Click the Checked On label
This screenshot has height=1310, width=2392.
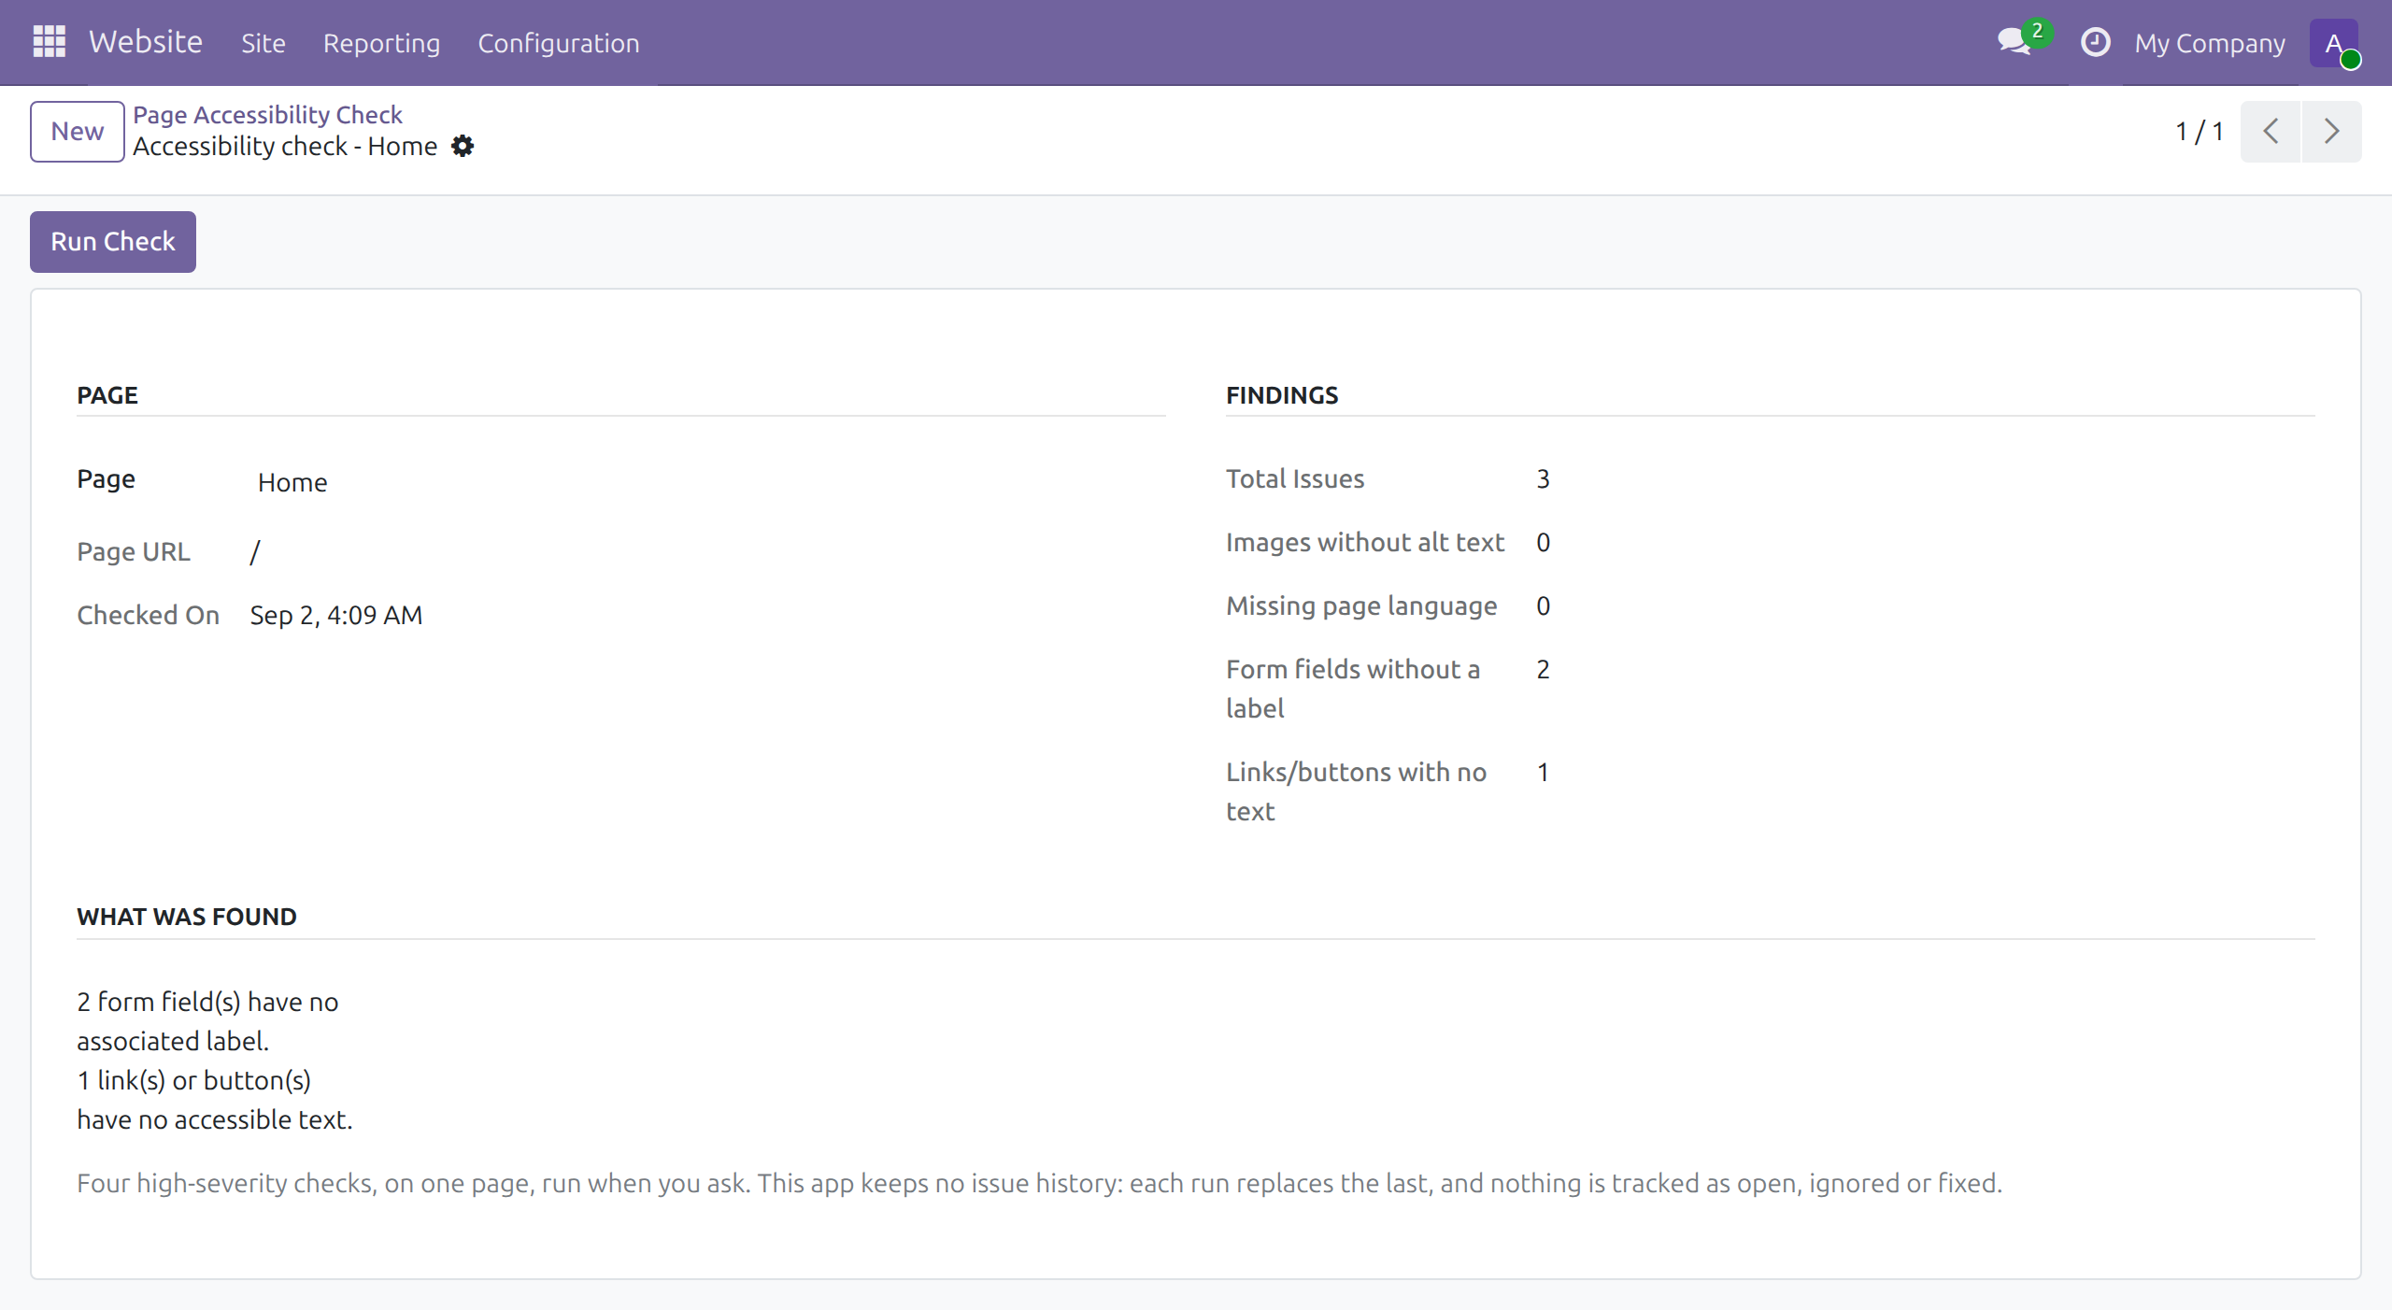(x=148, y=615)
